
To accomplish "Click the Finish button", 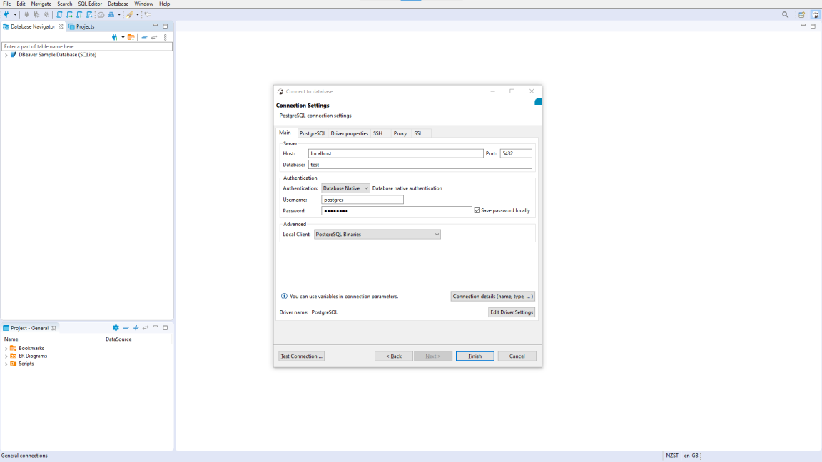I will click(x=475, y=356).
